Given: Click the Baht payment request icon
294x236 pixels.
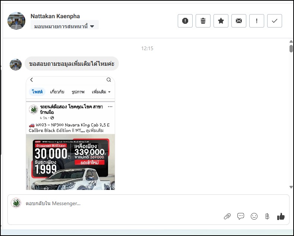Looking at the screenshot, I should [267, 216].
